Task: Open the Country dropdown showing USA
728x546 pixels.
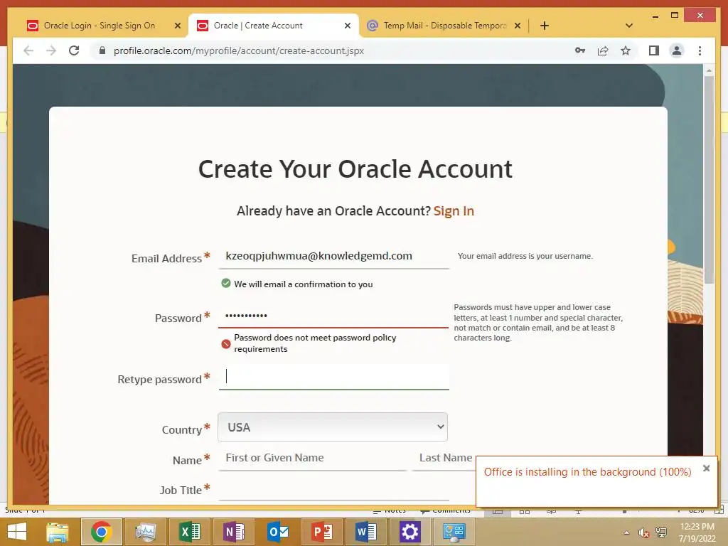Action: point(333,427)
